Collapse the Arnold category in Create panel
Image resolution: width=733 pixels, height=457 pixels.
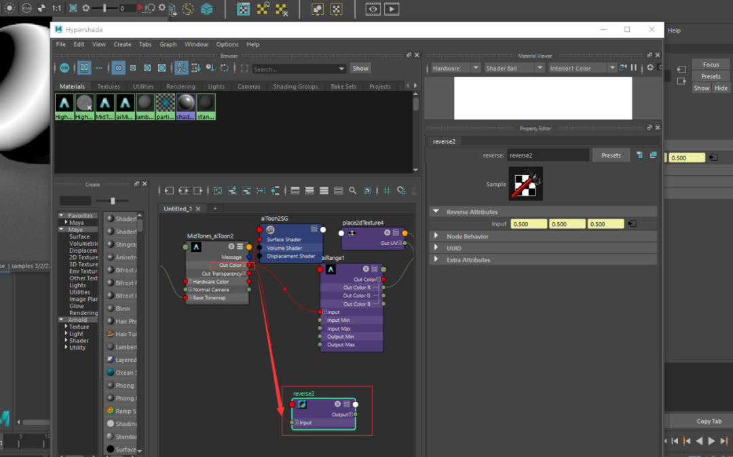pyautogui.click(x=62, y=320)
